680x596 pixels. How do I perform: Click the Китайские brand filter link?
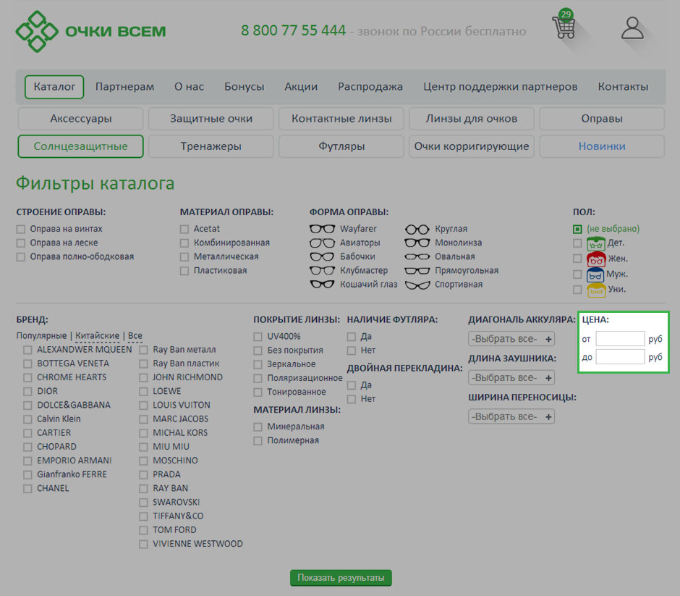97,336
